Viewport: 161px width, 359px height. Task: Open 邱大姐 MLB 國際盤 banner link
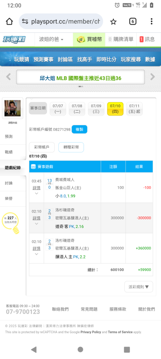(80, 78)
